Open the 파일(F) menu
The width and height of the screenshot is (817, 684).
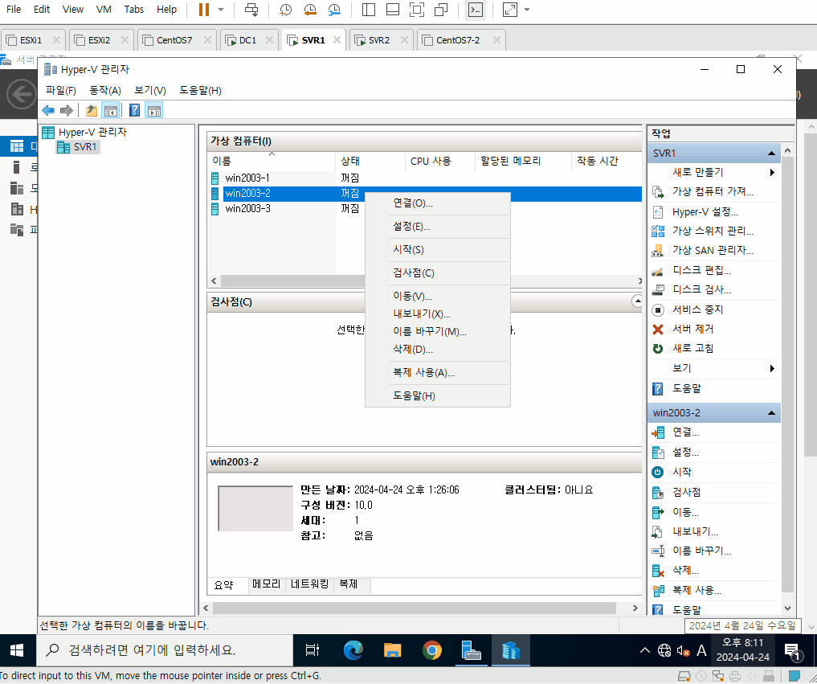pos(61,90)
